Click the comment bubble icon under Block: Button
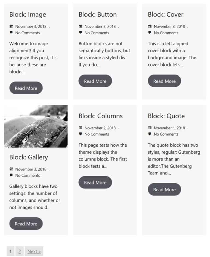210x257 pixels. pos(80,33)
